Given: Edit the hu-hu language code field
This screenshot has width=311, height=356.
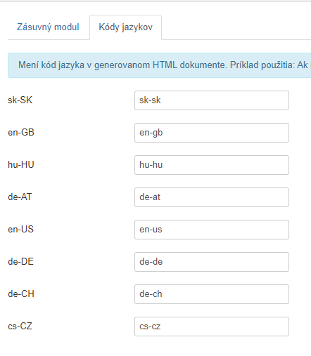Looking at the screenshot, I should (212, 165).
